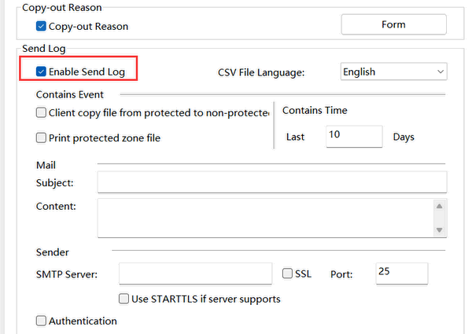Click the Contains Time label
This screenshot has height=334, width=472.
pos(315,111)
